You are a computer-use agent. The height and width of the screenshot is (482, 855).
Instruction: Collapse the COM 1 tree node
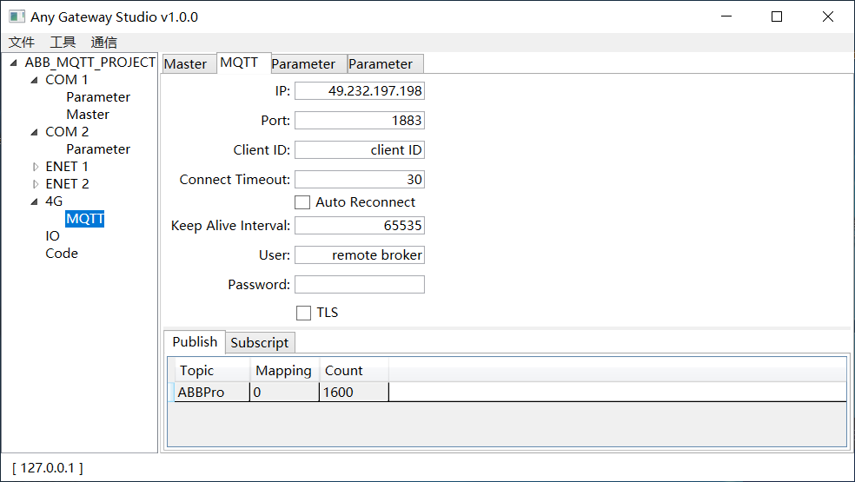(35, 80)
